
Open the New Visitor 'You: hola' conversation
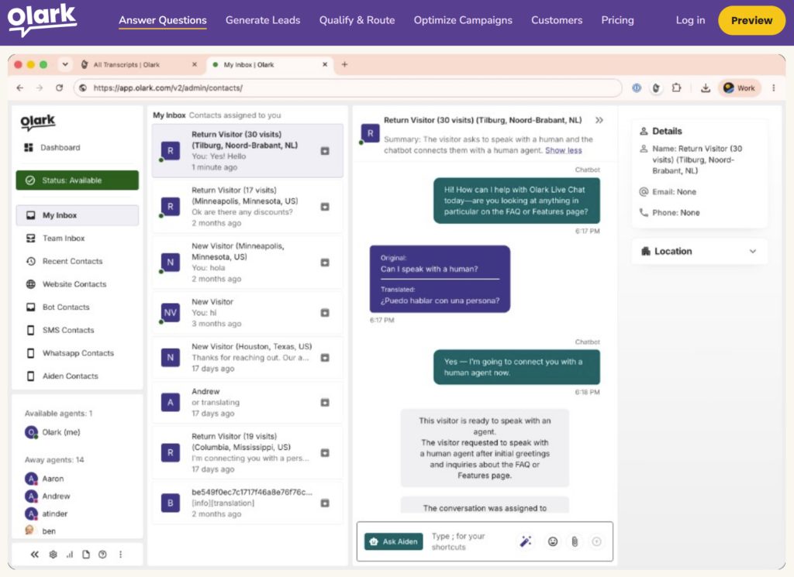pos(247,262)
